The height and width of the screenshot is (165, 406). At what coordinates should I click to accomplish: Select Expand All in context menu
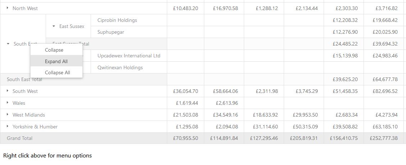pos(56,61)
